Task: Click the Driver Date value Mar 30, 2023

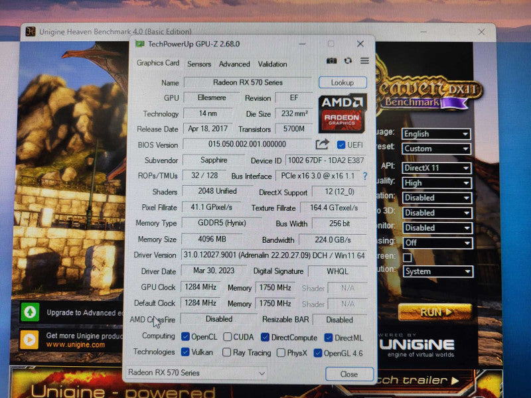Action: point(214,271)
